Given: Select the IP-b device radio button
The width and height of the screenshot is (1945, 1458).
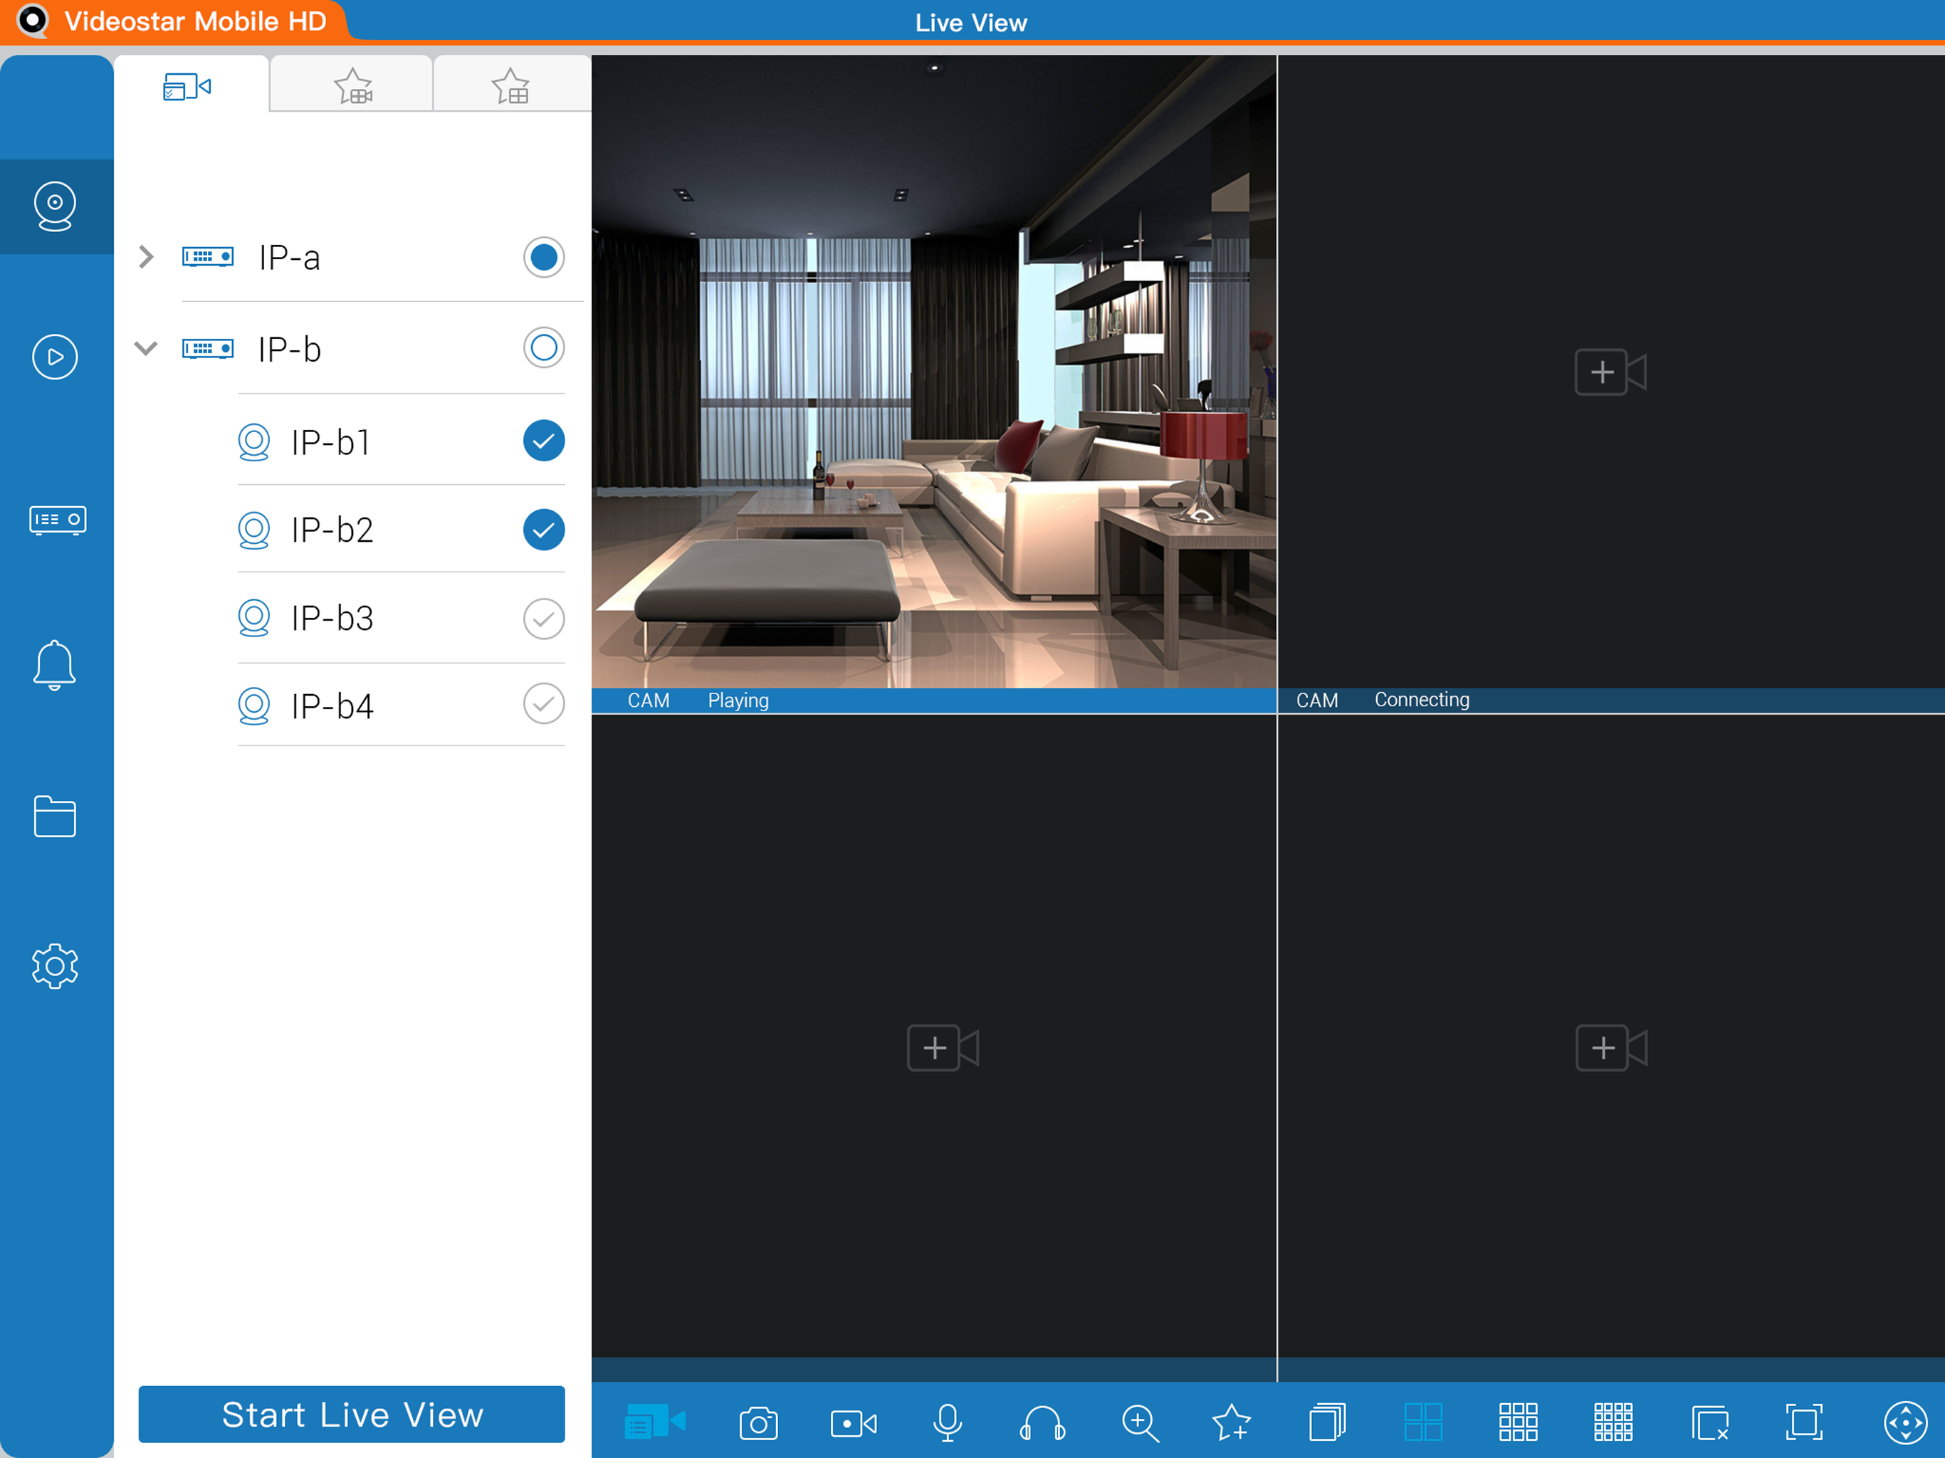Looking at the screenshot, I should [x=543, y=348].
